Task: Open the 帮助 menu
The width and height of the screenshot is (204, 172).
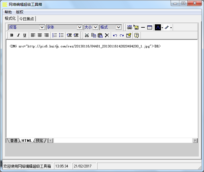Action: click(x=8, y=12)
